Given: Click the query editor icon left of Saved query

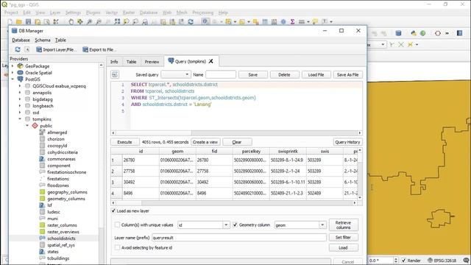Looking at the screenshot, I should [x=115, y=74].
